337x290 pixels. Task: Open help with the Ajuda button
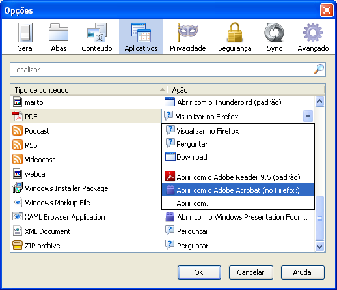click(303, 272)
